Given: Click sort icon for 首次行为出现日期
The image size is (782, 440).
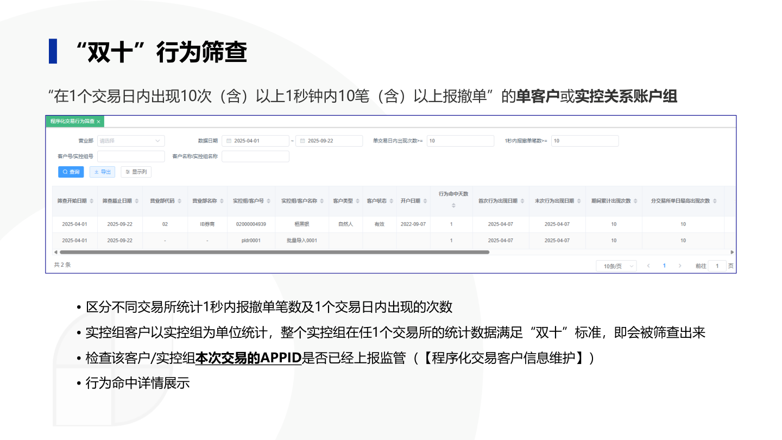Looking at the screenshot, I should pyautogui.click(x=522, y=201).
